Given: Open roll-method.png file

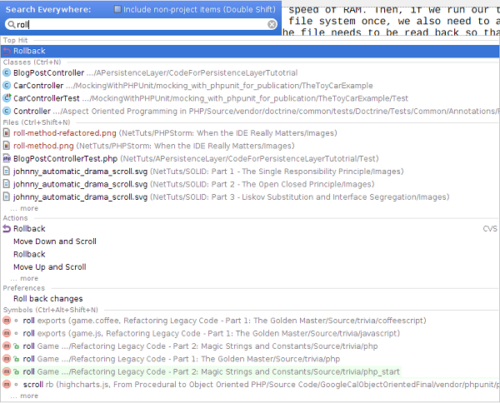Looking at the screenshot, I should [x=250, y=146].
